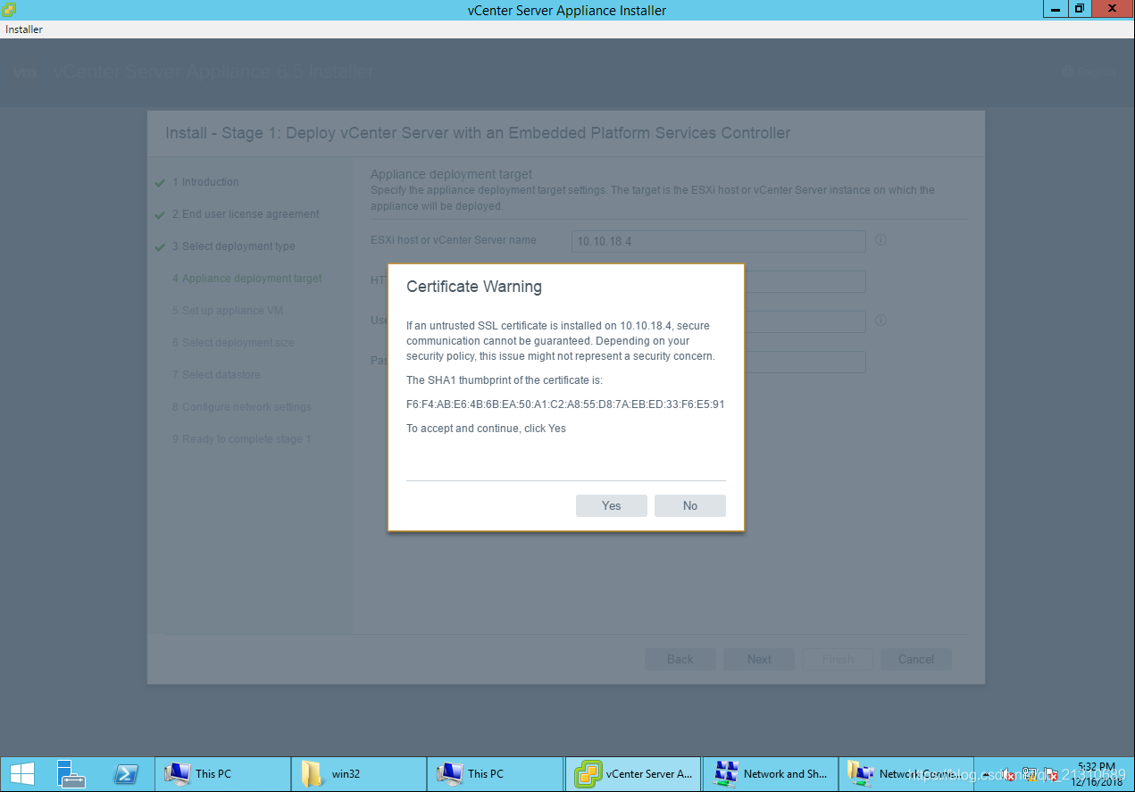Open the win32 folder taskbar window

coord(359,773)
